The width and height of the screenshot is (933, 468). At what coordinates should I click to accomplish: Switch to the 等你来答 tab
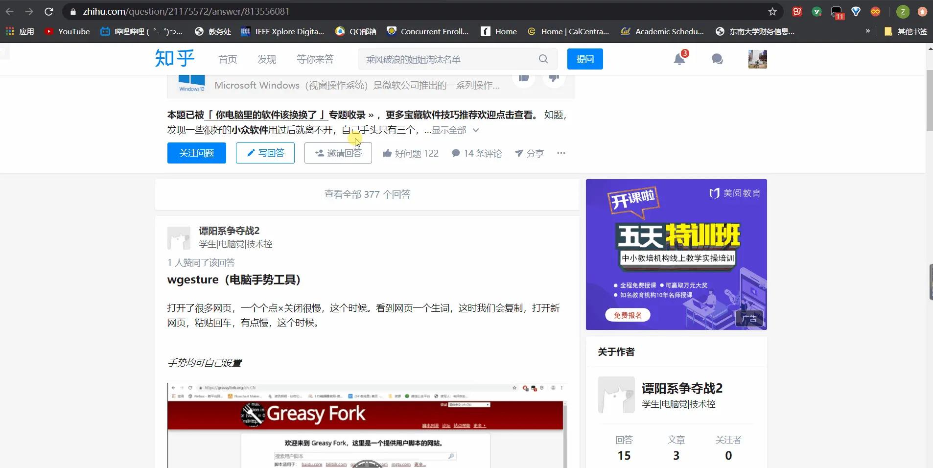tap(315, 59)
